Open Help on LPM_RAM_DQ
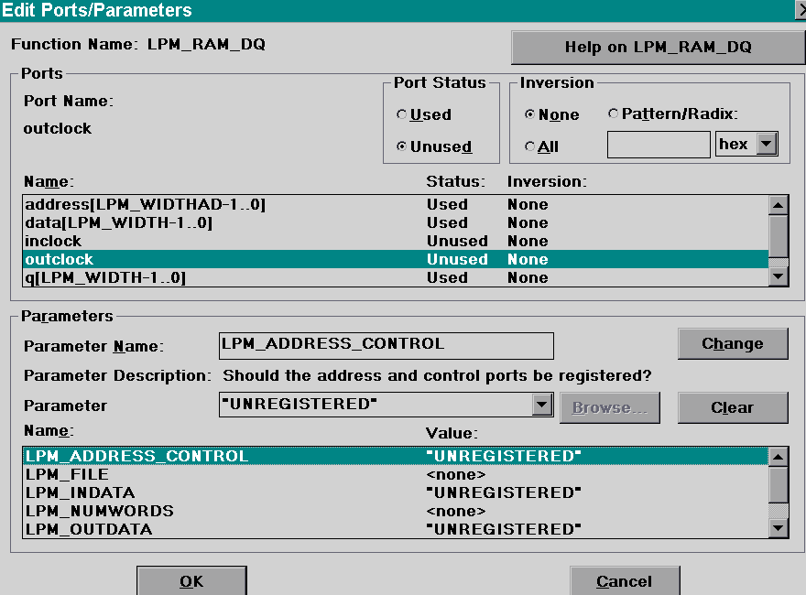The height and width of the screenshot is (595, 806). [658, 48]
